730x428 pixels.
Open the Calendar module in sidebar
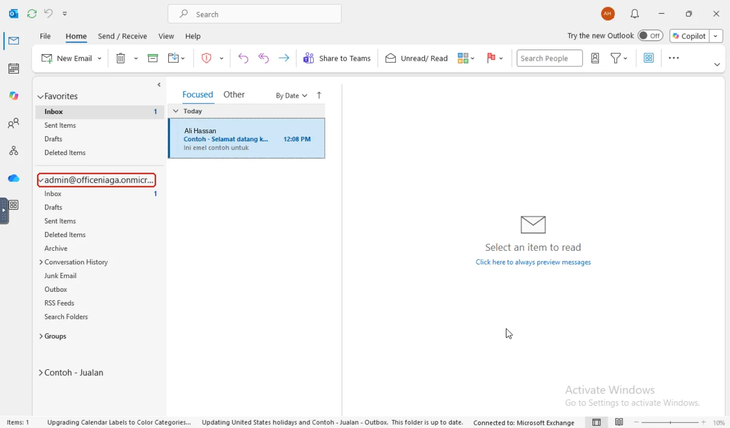tap(14, 68)
